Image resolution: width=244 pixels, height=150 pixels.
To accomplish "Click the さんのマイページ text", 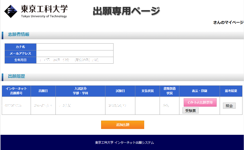I will (228, 22).
